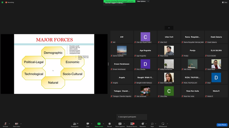Click the Demographic hexagon on slide
The width and height of the screenshot is (229, 128).
[53, 53]
